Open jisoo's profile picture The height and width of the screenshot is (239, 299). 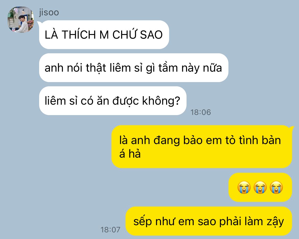point(21,20)
